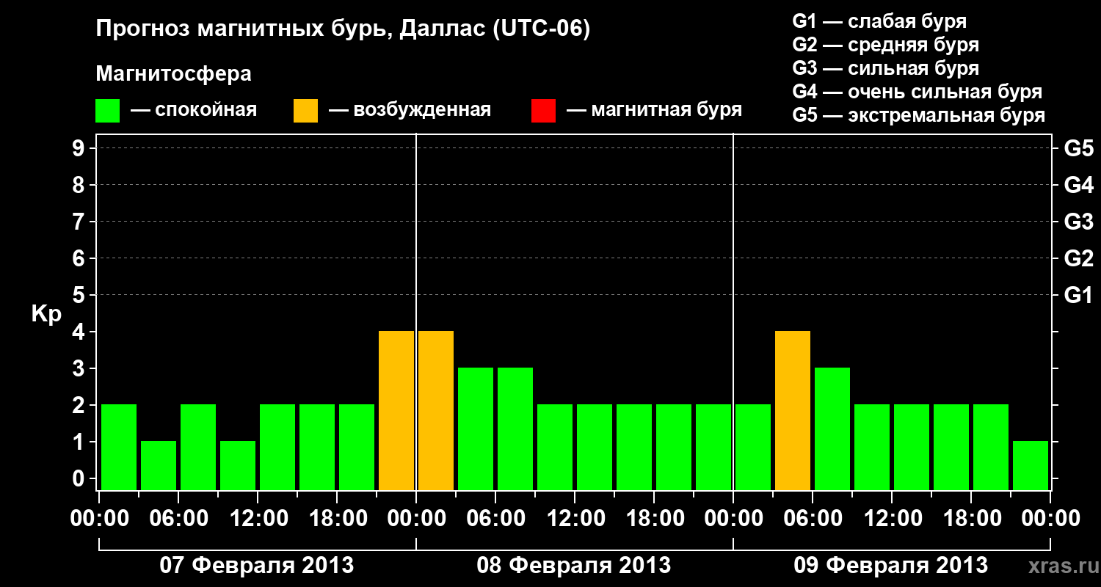Viewport: 1101px width, 587px height.
Task: Click the right-axis 'G5' label at Kp 9 level
Action: click(1078, 148)
